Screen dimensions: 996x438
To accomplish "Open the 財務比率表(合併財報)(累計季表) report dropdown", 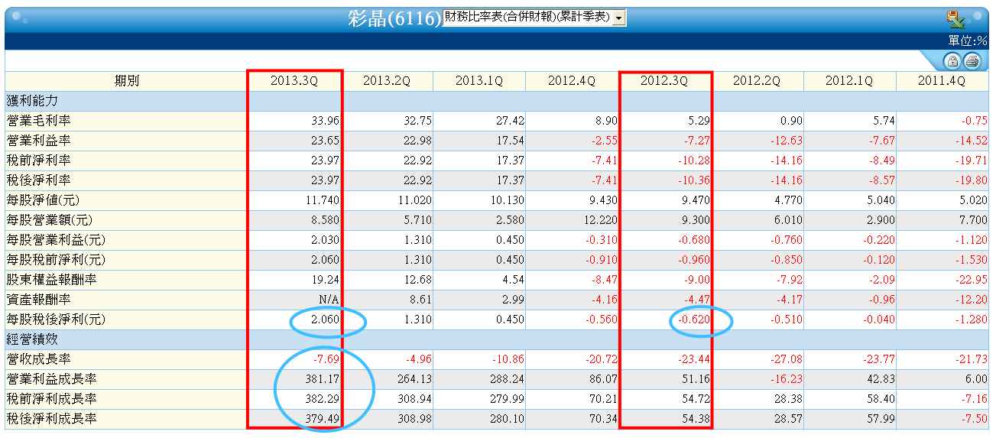I will click(x=534, y=18).
